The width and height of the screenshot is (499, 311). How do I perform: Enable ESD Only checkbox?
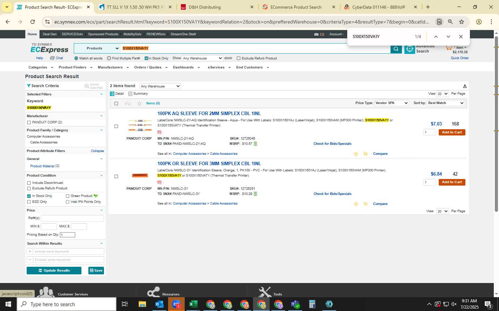click(29, 202)
